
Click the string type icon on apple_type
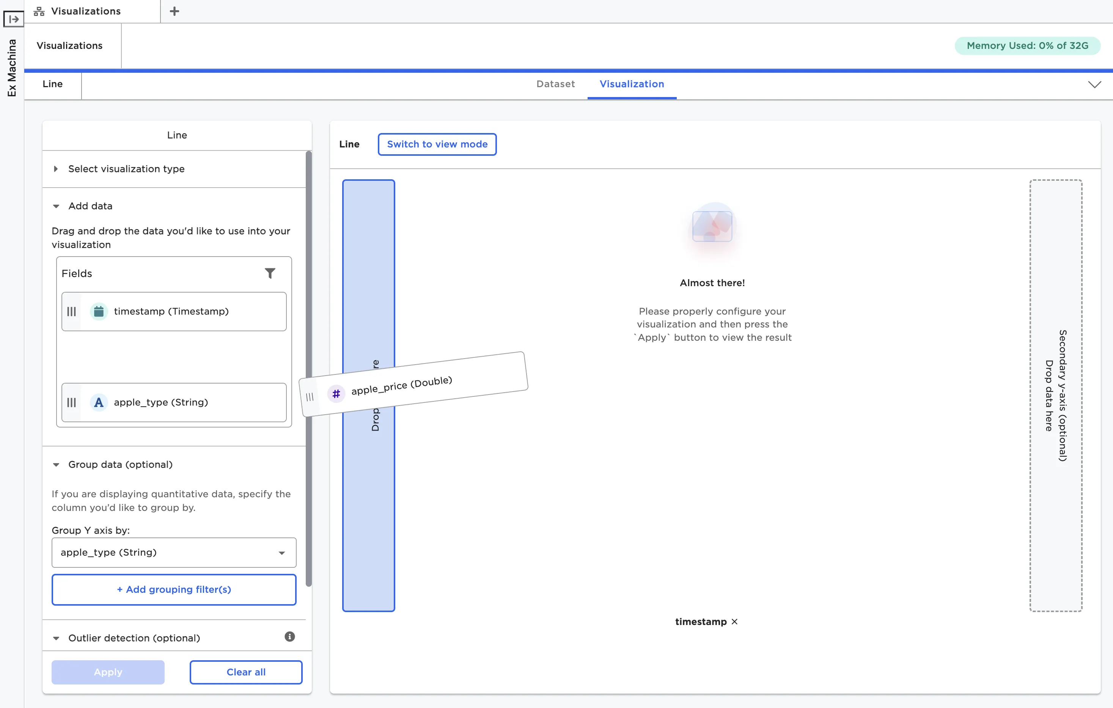click(x=99, y=402)
